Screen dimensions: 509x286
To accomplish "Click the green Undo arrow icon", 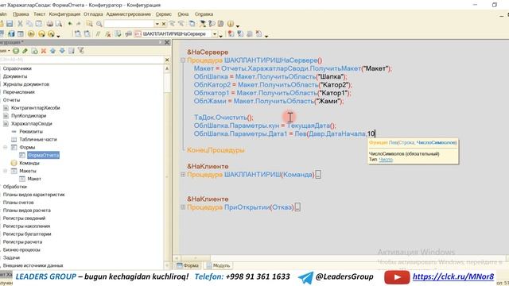I will pos(70,24).
